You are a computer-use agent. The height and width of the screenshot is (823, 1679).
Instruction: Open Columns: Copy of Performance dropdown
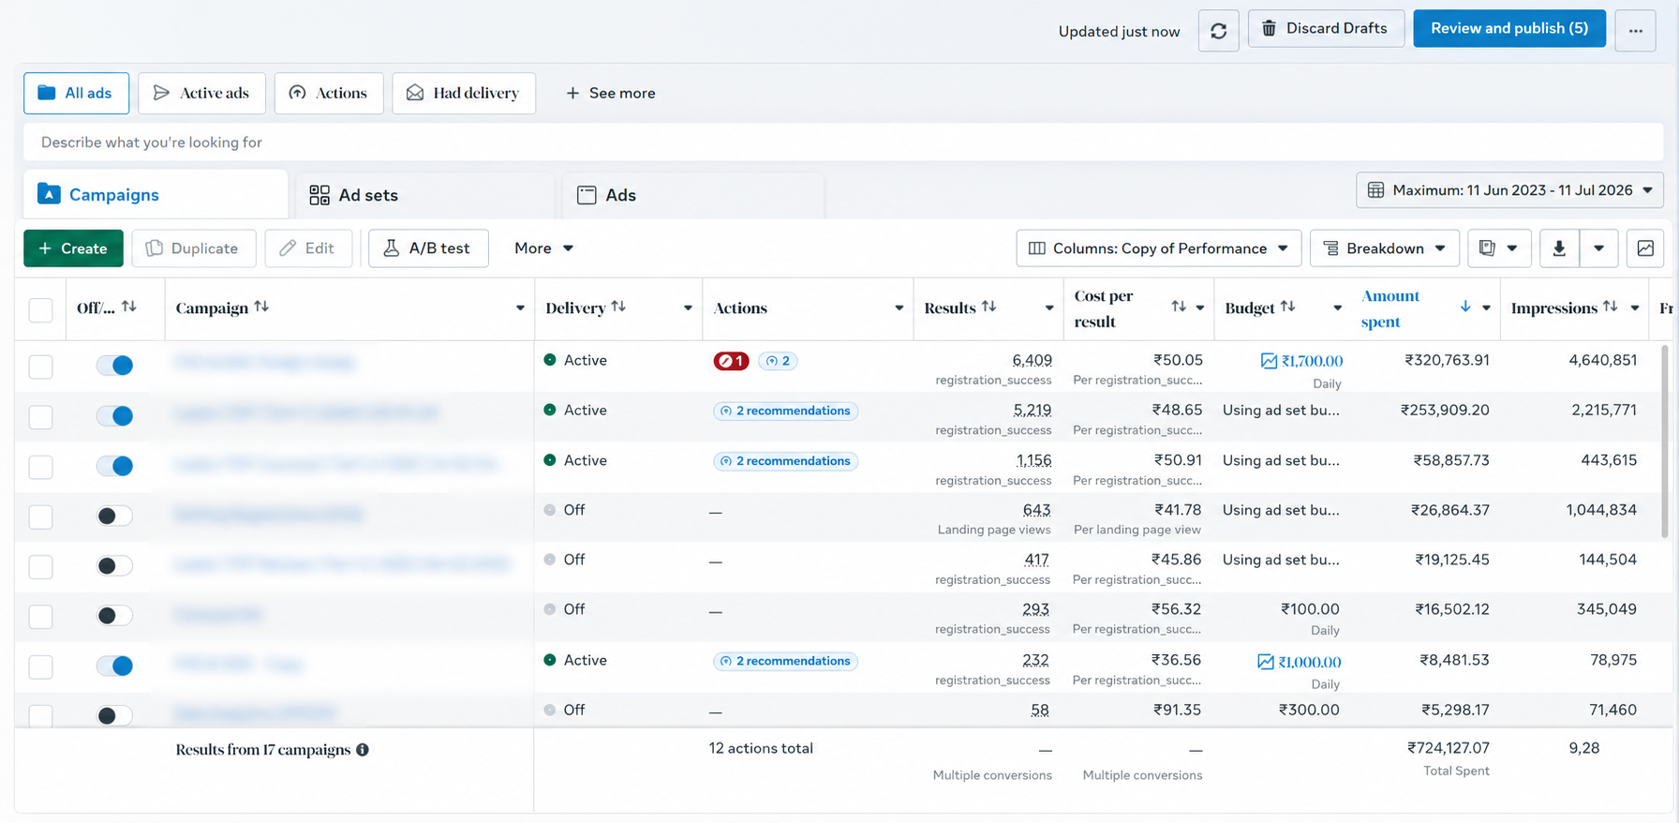(x=1159, y=248)
